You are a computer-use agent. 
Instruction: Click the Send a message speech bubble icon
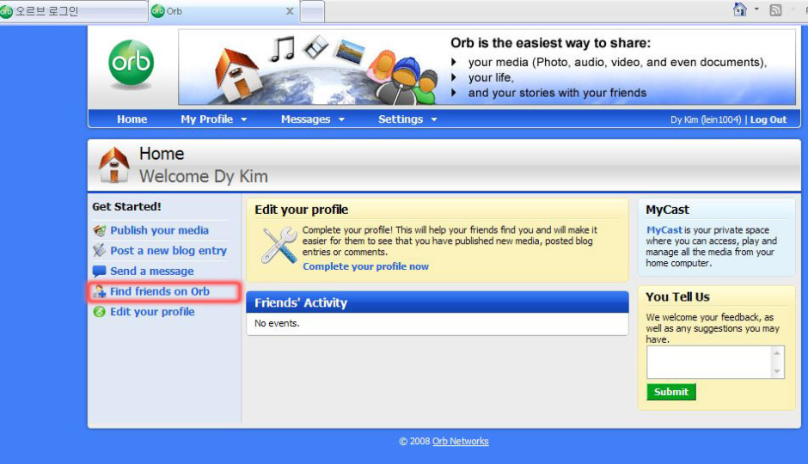pos(100,271)
